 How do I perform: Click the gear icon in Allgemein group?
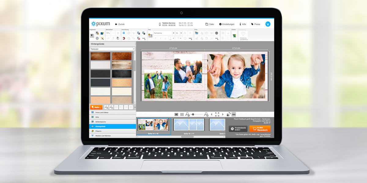pos(97,38)
